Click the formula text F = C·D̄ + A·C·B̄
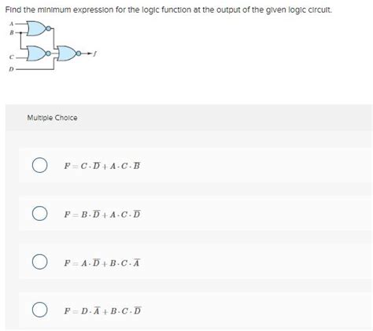 (102, 166)
